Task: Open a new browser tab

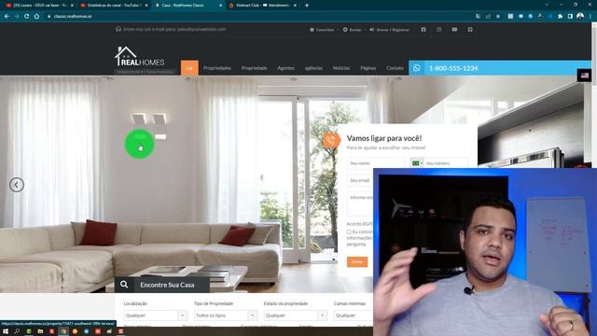Action: click(307, 6)
